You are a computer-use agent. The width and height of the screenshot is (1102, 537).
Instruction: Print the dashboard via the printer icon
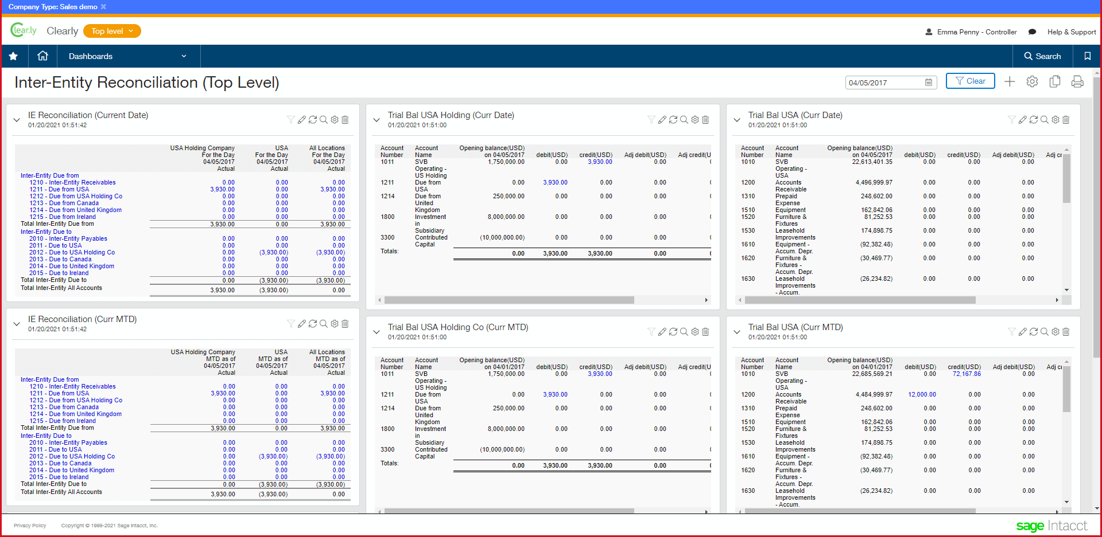pyautogui.click(x=1077, y=82)
